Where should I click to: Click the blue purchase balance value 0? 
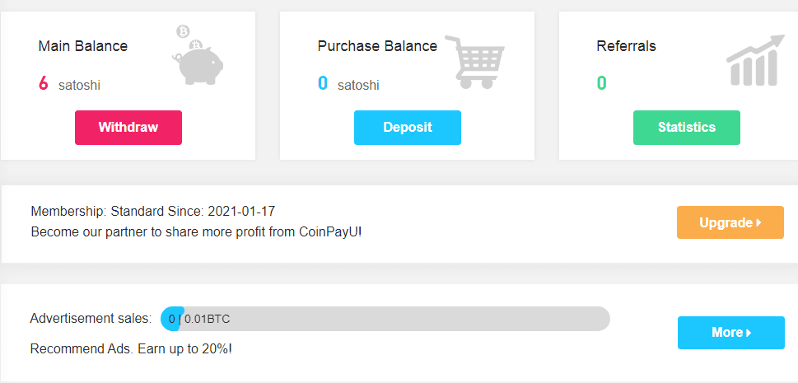[323, 83]
